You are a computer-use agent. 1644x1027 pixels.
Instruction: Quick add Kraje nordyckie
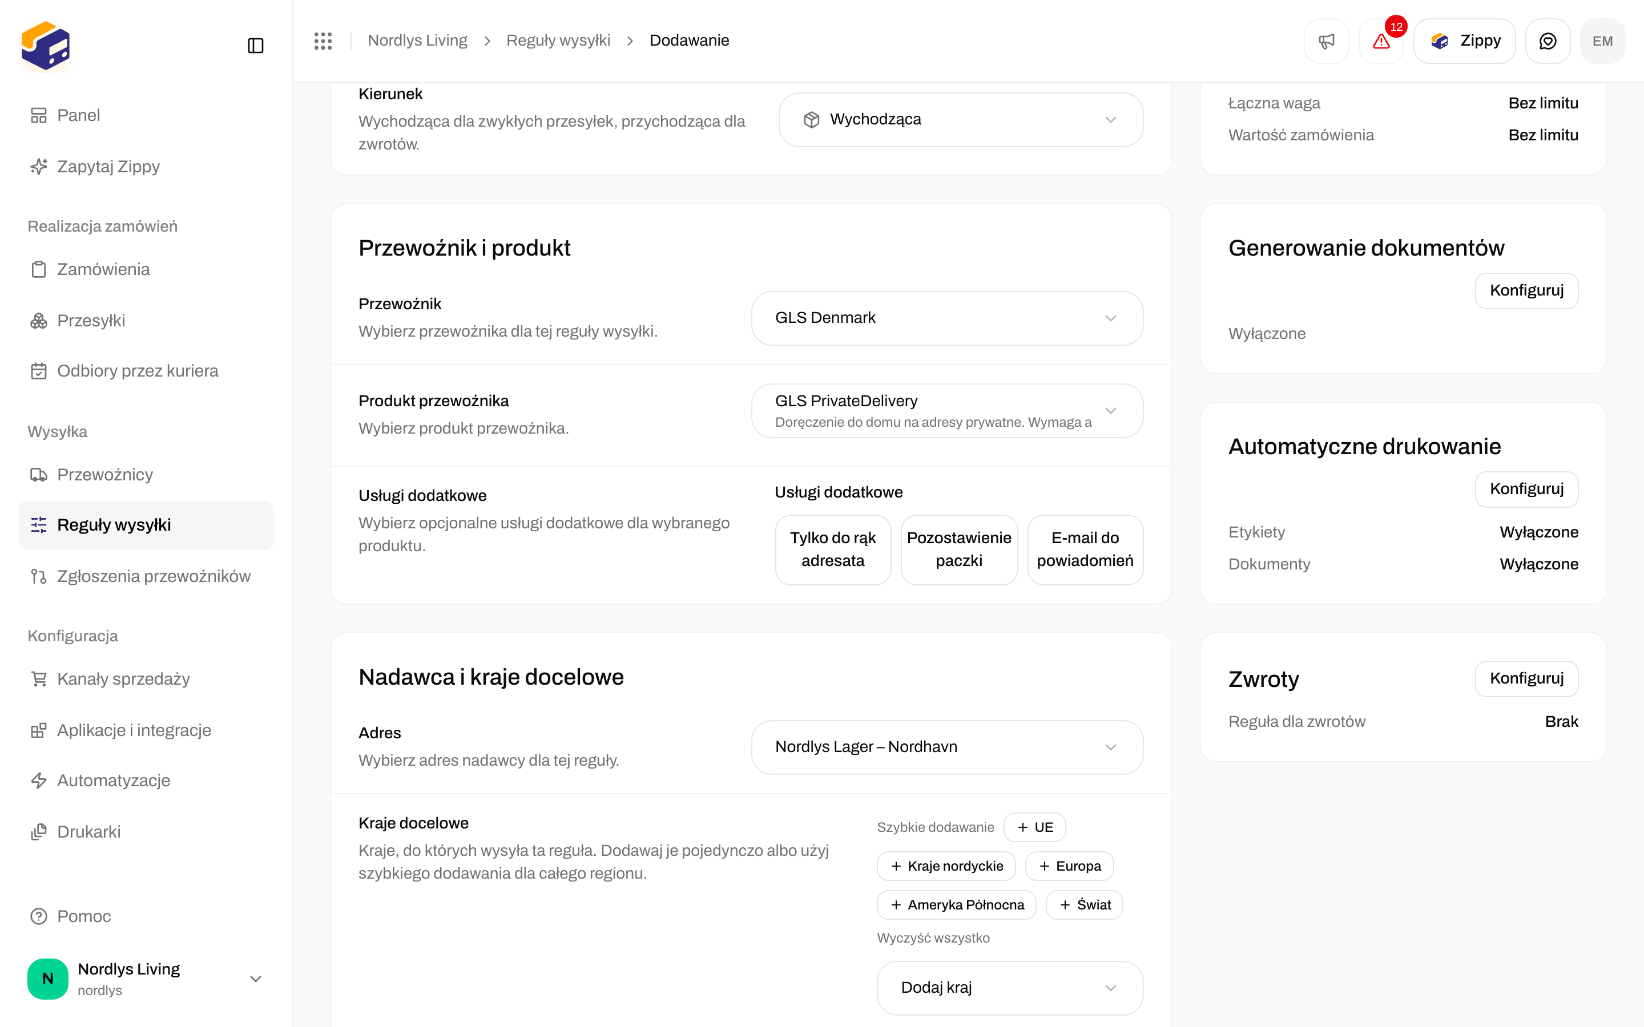[x=946, y=866]
